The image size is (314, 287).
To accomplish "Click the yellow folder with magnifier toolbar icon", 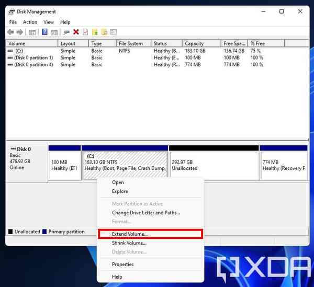I will pos(104,32).
